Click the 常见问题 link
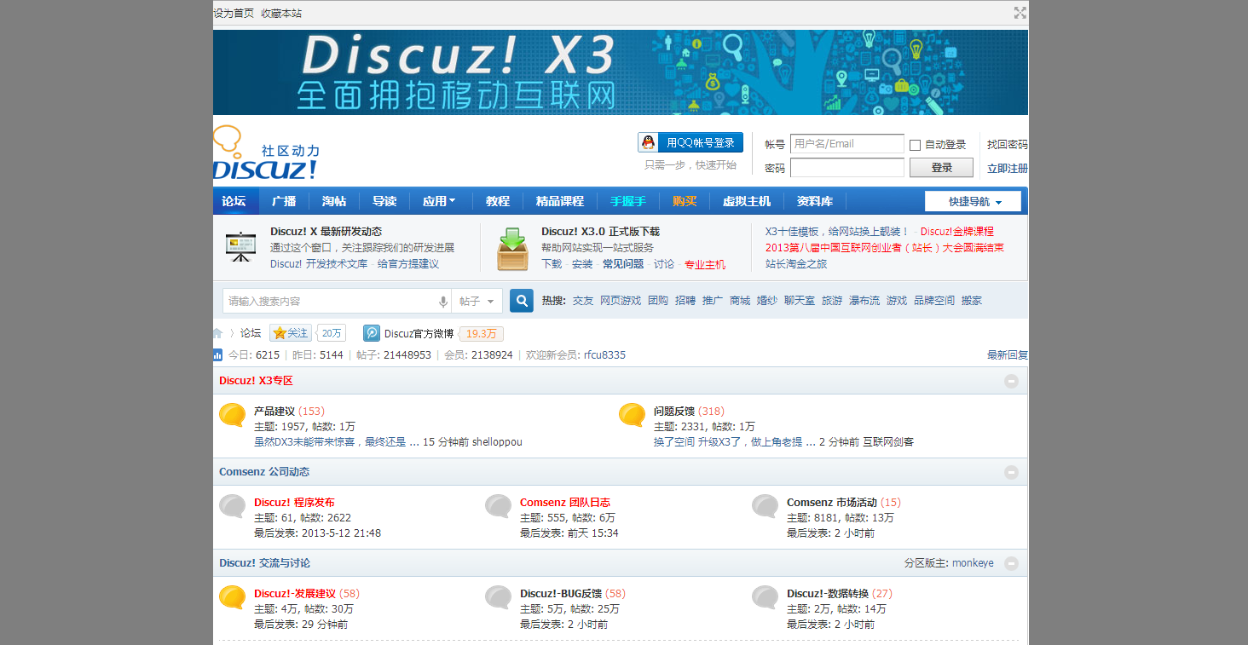Image resolution: width=1248 pixels, height=645 pixels. 623,264
